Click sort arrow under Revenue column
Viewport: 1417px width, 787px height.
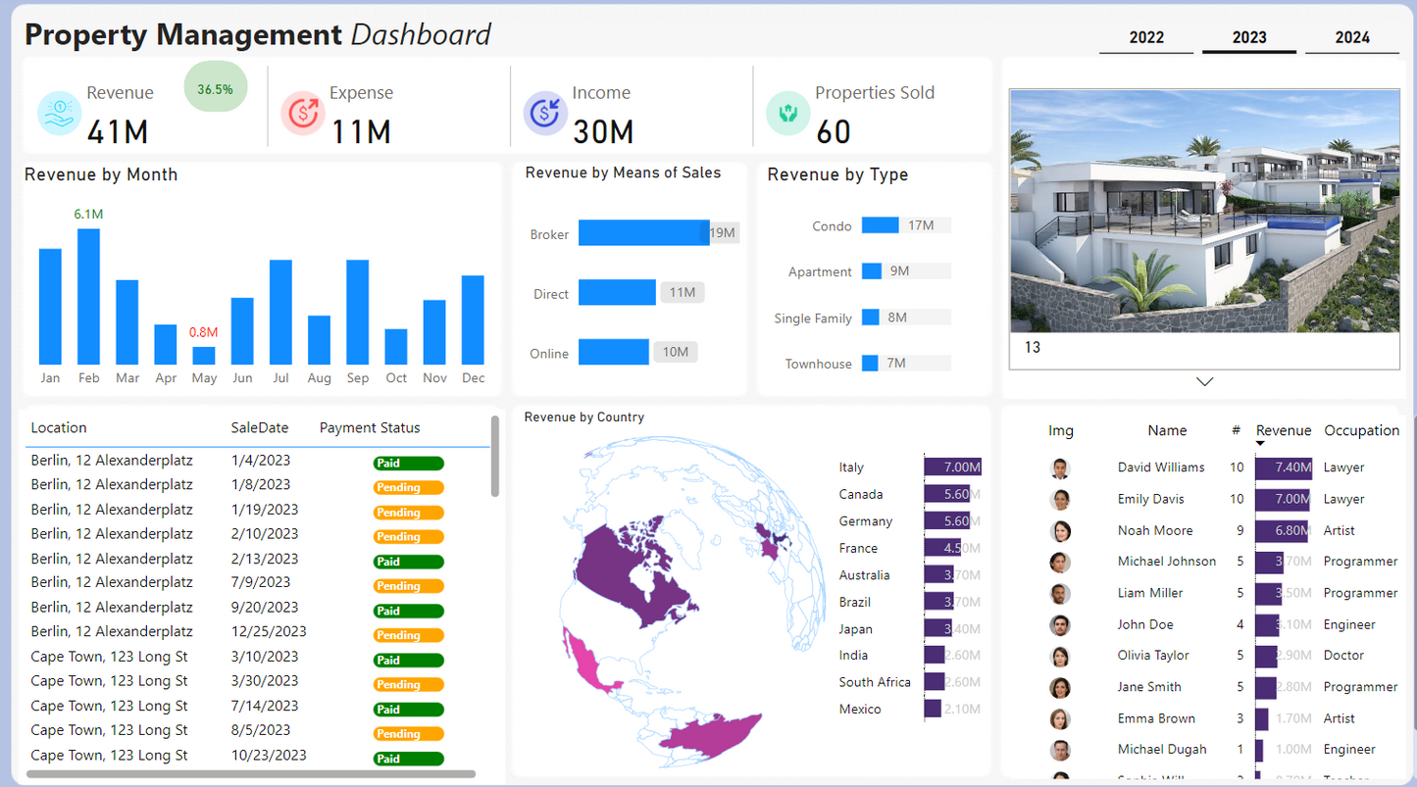pyautogui.click(x=1260, y=444)
